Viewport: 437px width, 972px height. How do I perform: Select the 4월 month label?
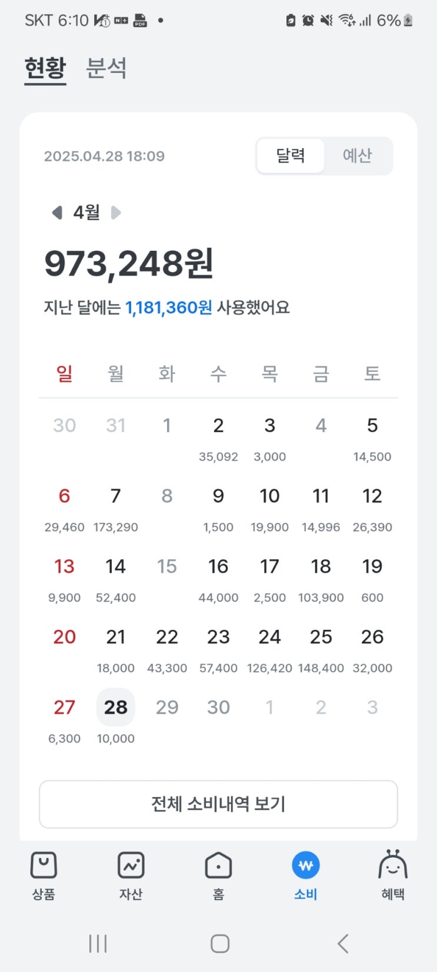coord(86,213)
